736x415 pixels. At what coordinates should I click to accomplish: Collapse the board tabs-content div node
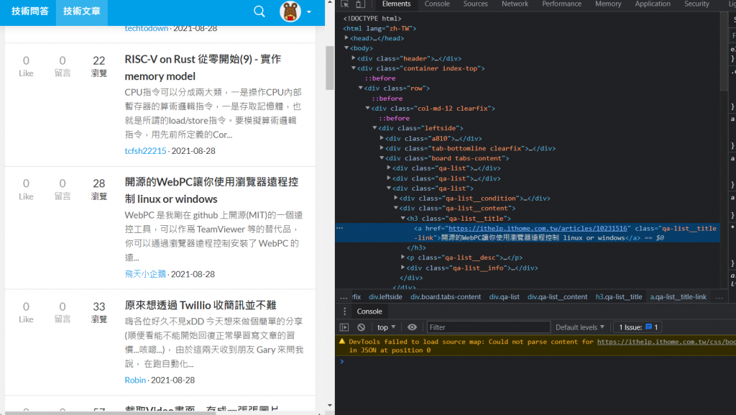click(382, 158)
